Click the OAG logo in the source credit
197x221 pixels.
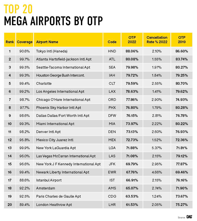click(x=189, y=217)
